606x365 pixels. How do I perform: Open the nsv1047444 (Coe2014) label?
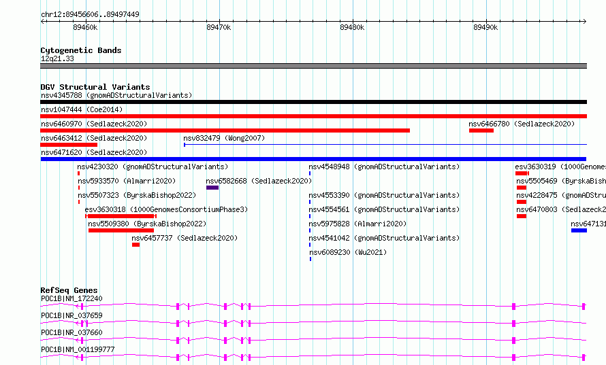coord(82,109)
